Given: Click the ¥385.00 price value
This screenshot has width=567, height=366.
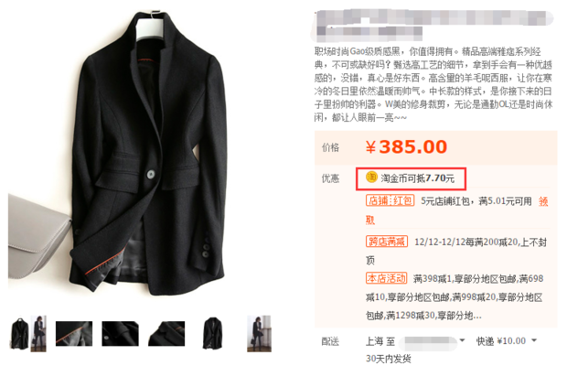Looking at the screenshot, I should (x=406, y=146).
